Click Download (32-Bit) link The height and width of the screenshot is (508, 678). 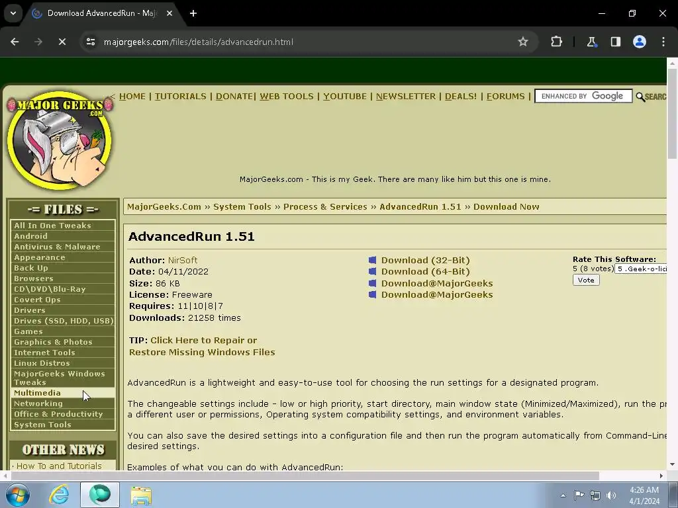coord(426,260)
